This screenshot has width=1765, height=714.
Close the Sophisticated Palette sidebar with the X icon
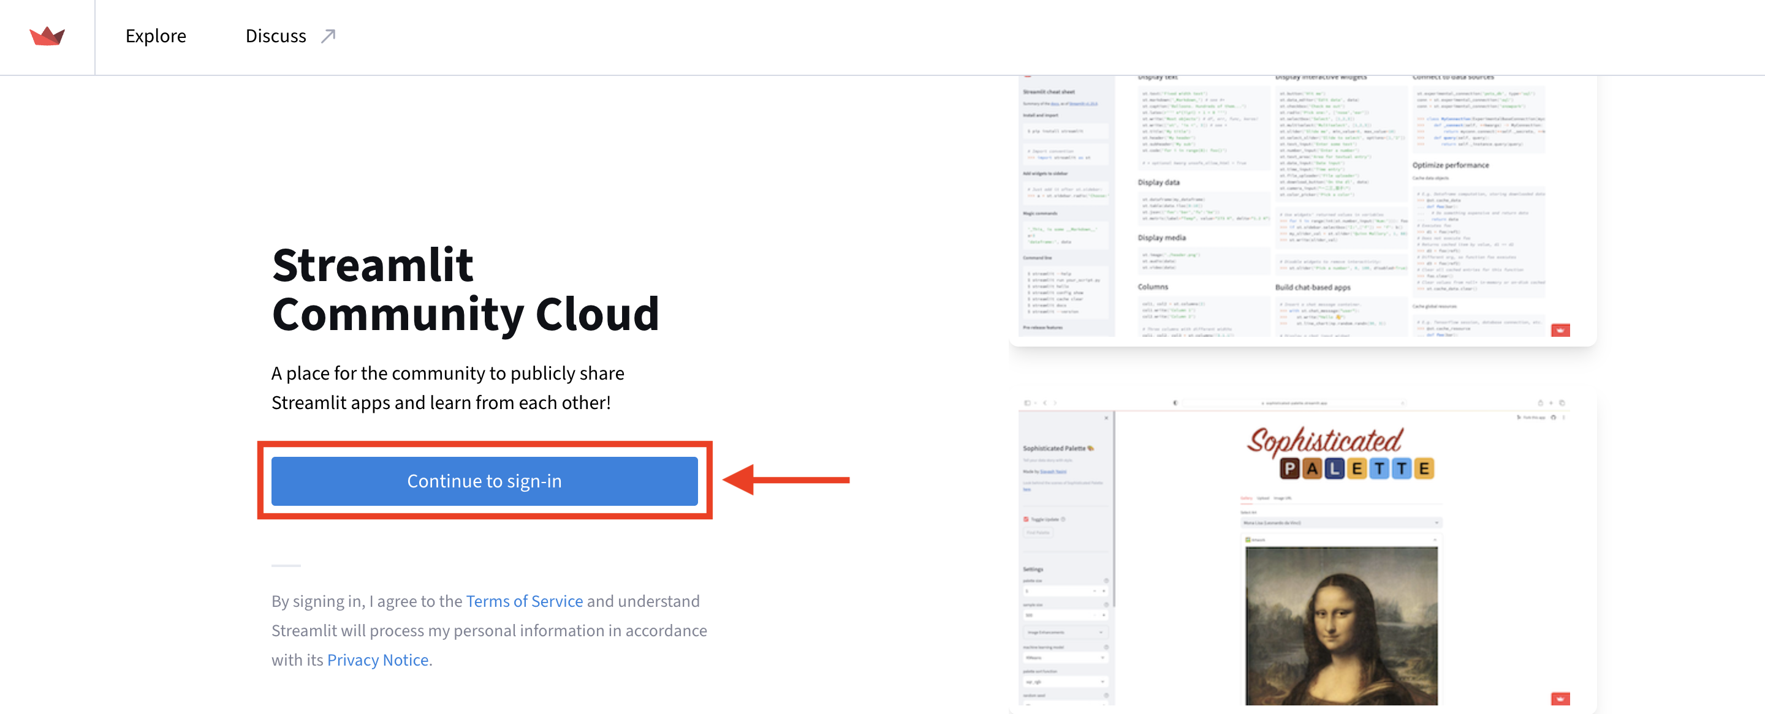[1107, 418]
